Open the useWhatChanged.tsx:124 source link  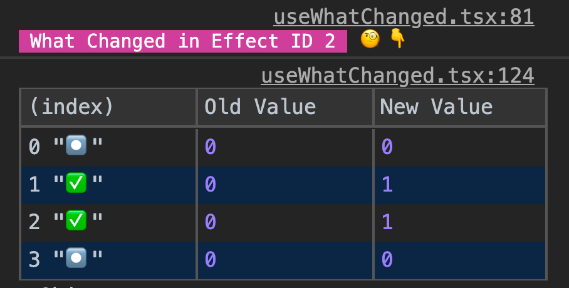click(x=397, y=76)
